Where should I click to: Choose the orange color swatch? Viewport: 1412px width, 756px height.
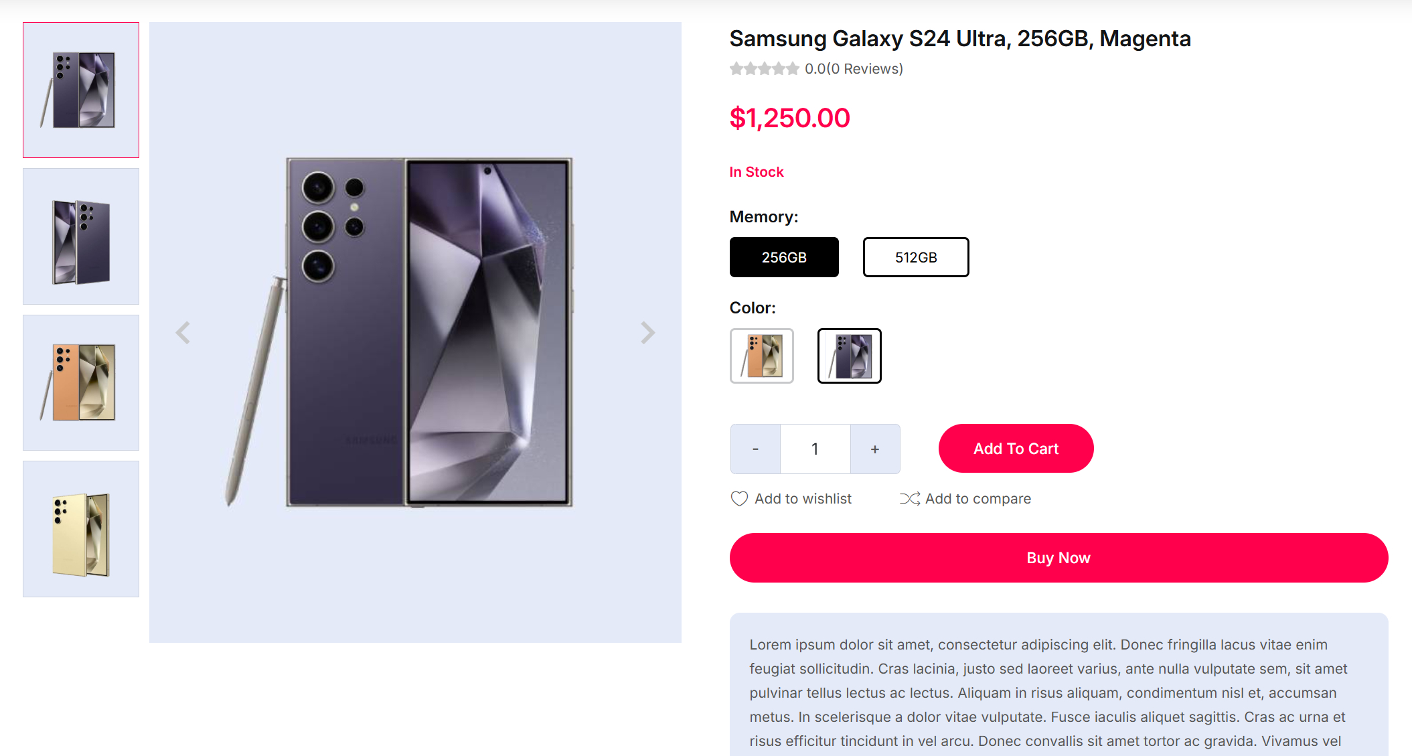click(x=761, y=356)
